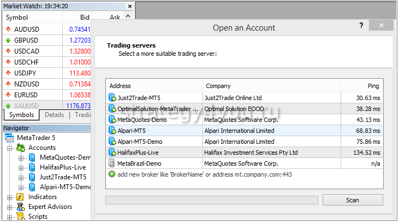Collapse the Accounts tree node
The width and height of the screenshot is (399, 222).
[10, 148]
